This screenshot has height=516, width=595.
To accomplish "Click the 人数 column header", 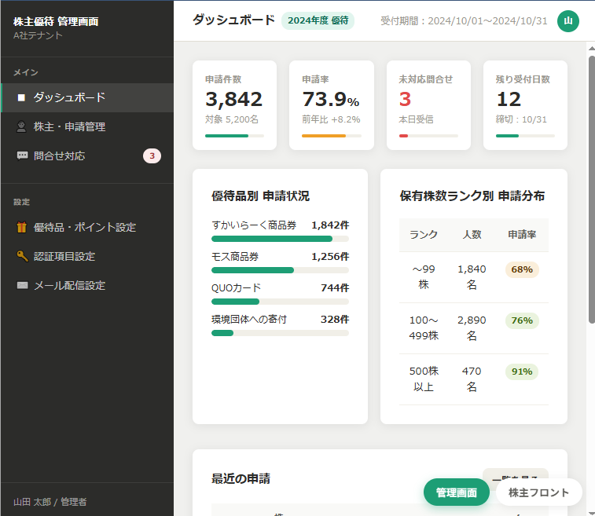I will click(472, 235).
